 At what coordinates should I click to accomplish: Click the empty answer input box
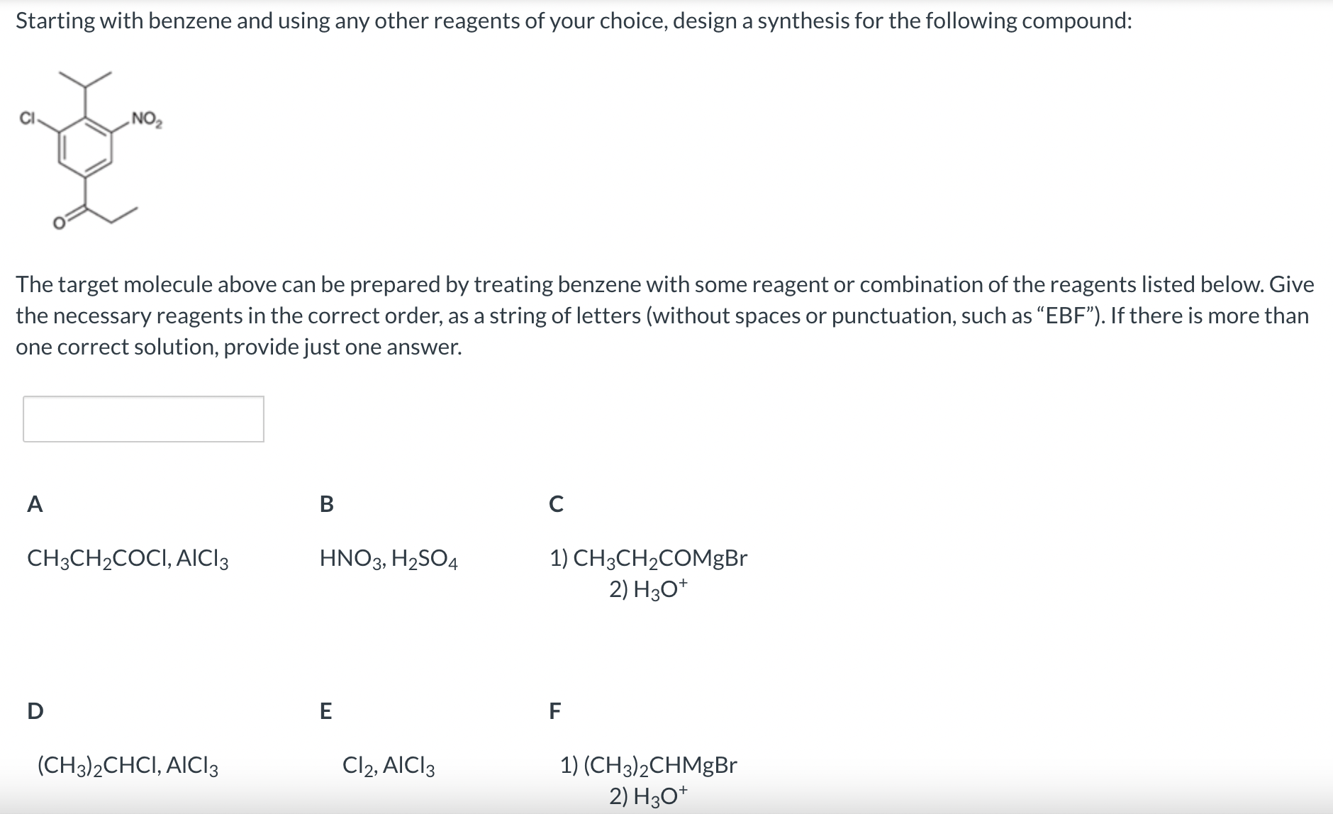pyautogui.click(x=142, y=420)
